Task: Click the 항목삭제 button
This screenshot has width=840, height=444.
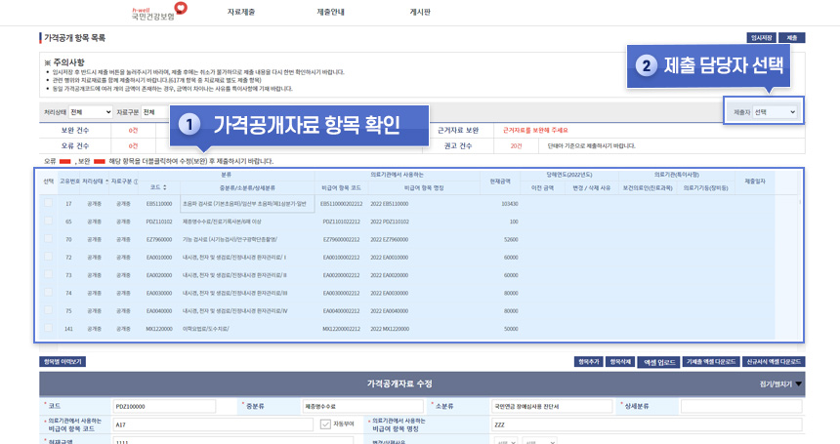Action: click(620, 362)
